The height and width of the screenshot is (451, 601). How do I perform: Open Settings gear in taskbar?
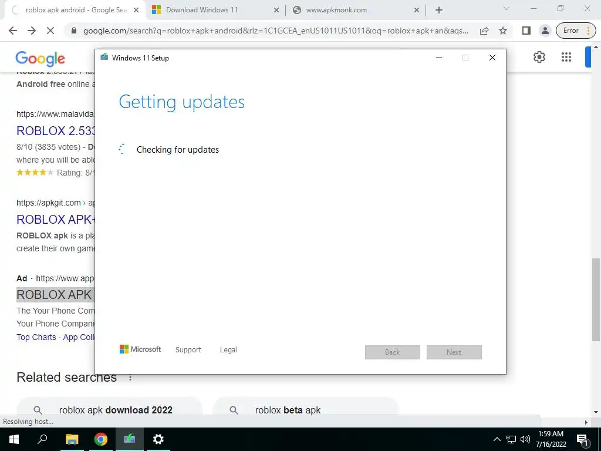pyautogui.click(x=158, y=439)
